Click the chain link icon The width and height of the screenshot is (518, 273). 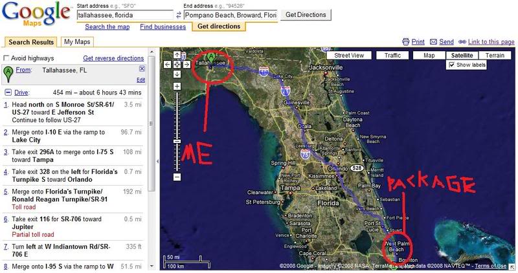(462, 42)
